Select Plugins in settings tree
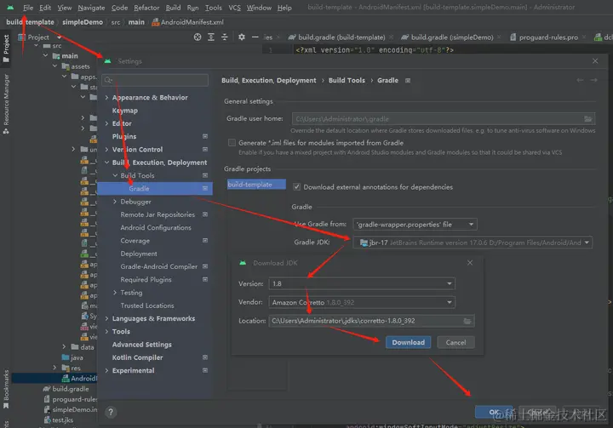The image size is (613, 428). click(124, 136)
